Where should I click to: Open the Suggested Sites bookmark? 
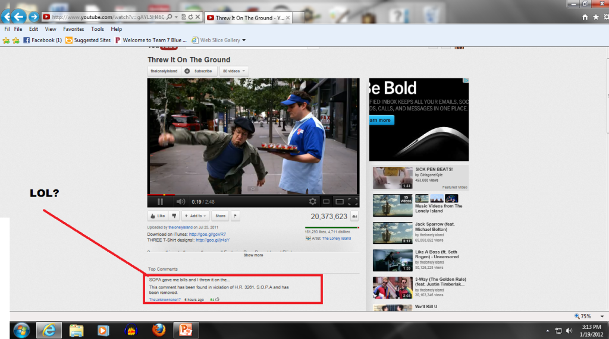tap(88, 40)
